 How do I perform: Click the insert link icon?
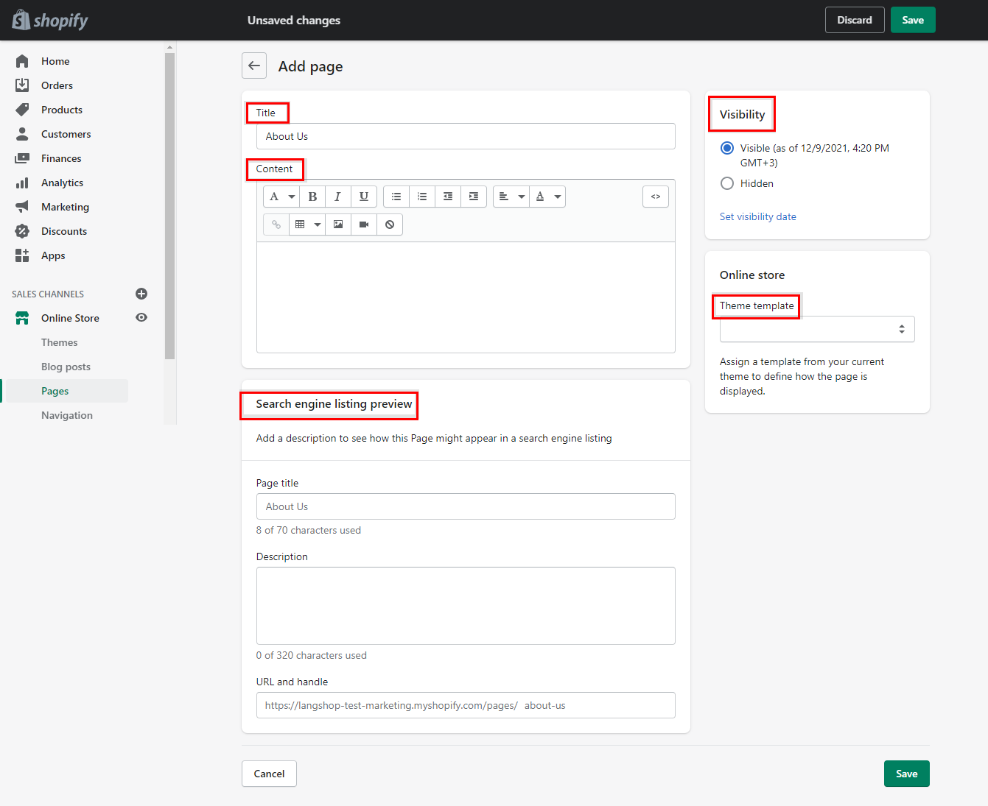coord(276,225)
